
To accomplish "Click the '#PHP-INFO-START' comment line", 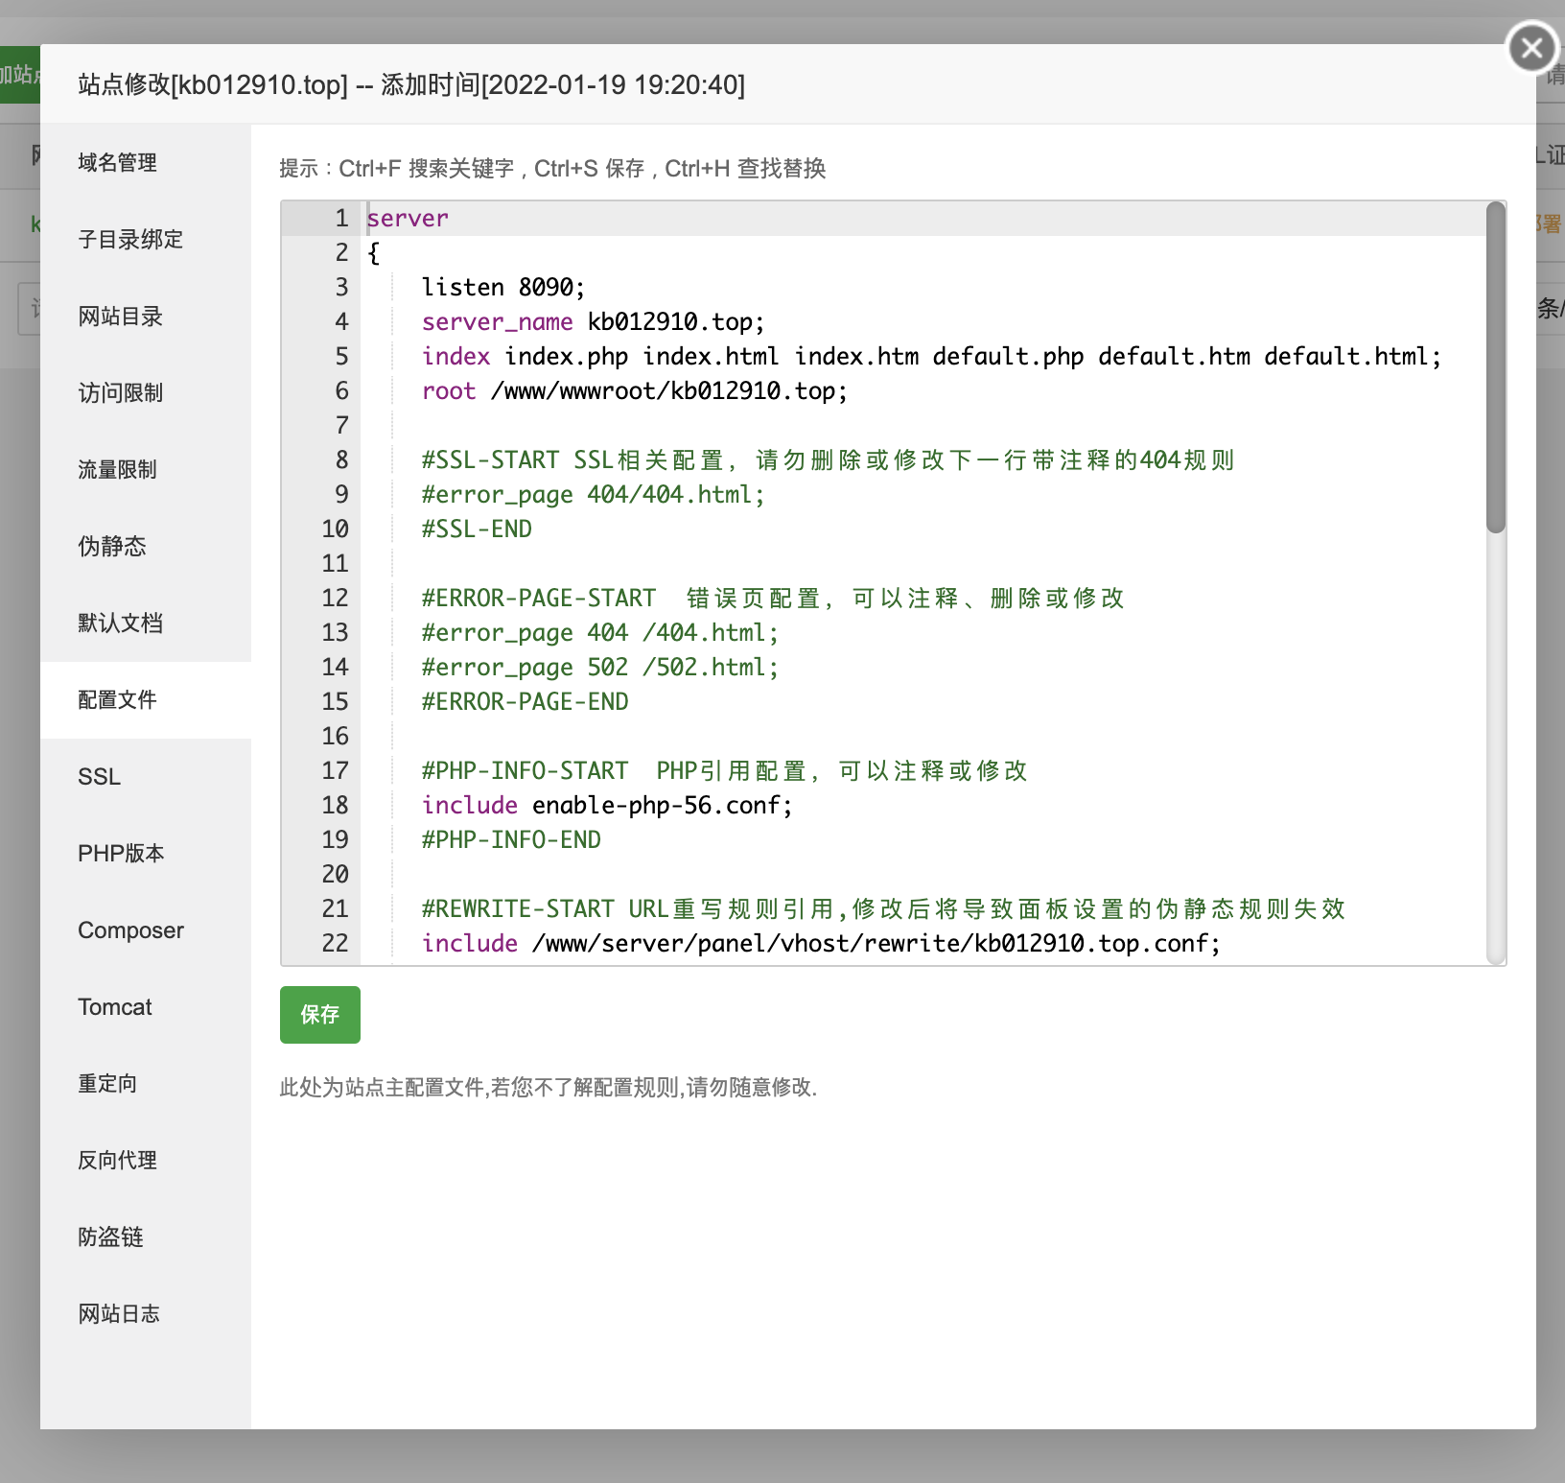I will click(724, 771).
